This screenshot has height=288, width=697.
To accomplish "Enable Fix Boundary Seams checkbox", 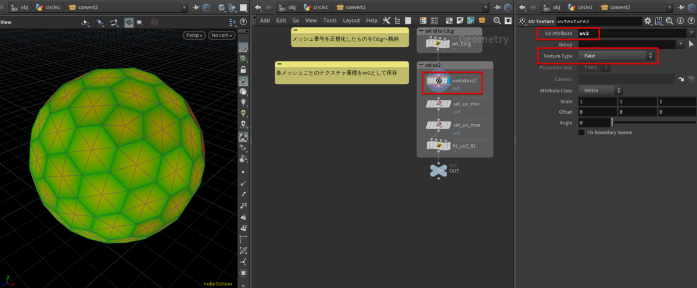I will tap(581, 132).
